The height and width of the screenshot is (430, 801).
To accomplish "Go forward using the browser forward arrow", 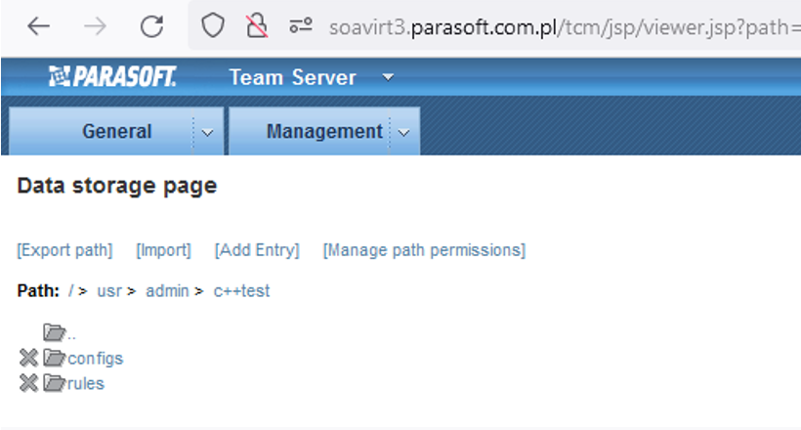I will 95,26.
